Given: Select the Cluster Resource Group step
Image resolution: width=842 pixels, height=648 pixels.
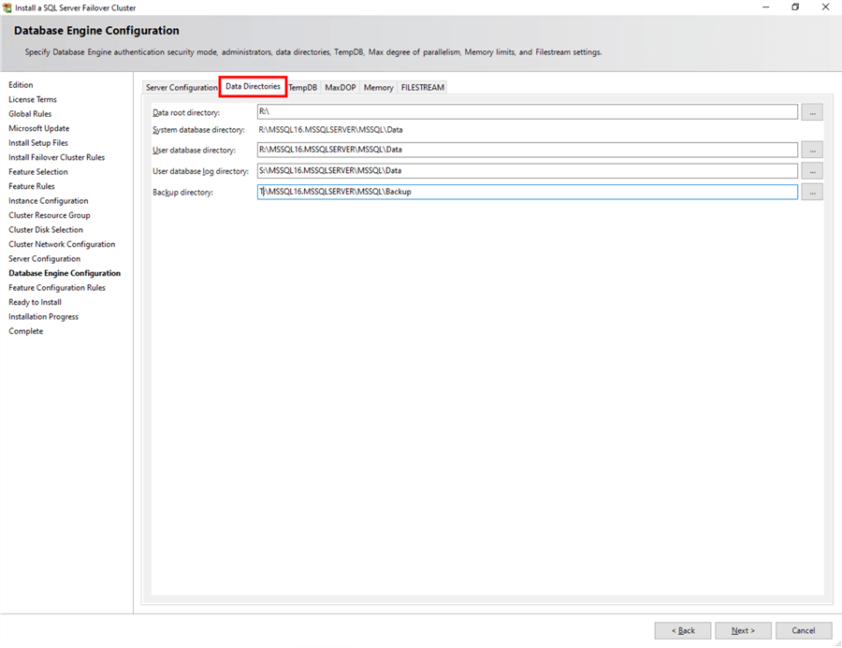Looking at the screenshot, I should click(x=50, y=215).
